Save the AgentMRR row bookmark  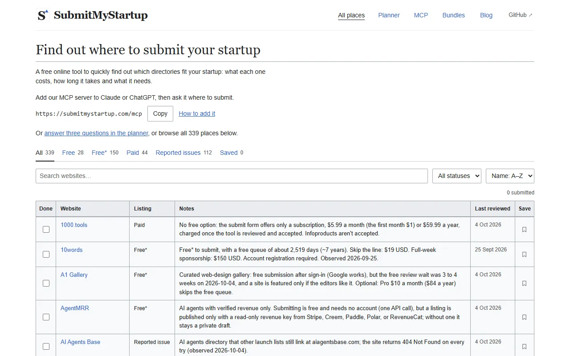pyautogui.click(x=524, y=317)
